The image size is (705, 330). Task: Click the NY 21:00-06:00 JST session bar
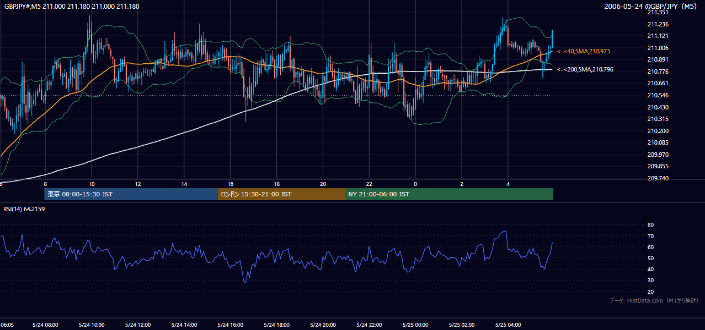tap(449, 194)
